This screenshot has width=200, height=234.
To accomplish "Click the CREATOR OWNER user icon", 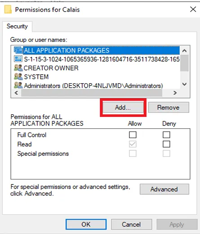I will tap(18, 68).
